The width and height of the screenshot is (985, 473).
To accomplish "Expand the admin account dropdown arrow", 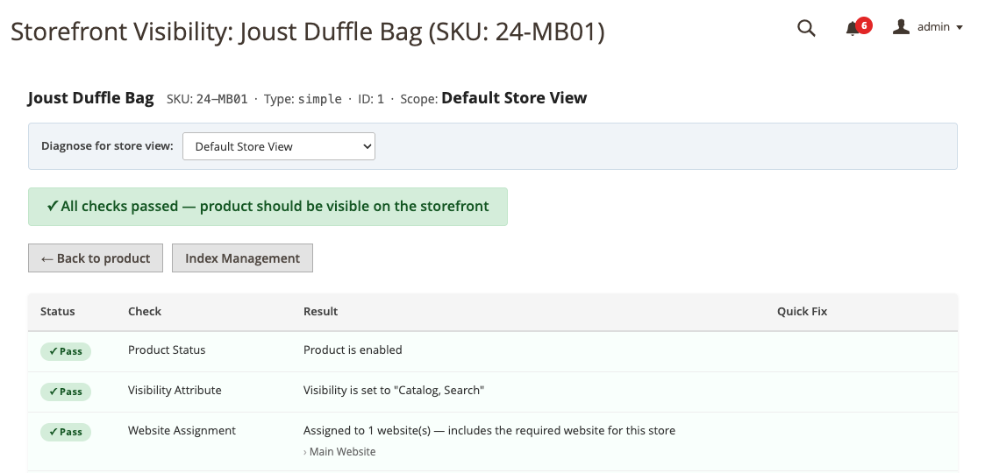I will tap(960, 28).
